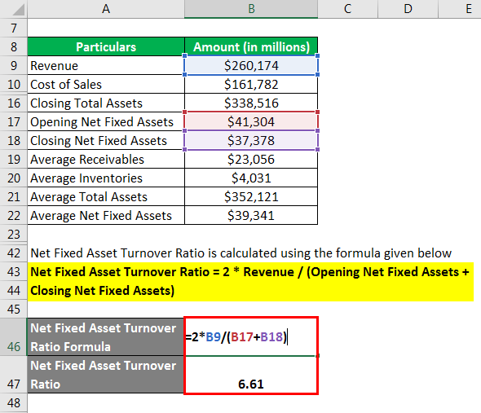Viewport: 481px width, 413px height.
Task: Select column C header
Action: click(347, 9)
